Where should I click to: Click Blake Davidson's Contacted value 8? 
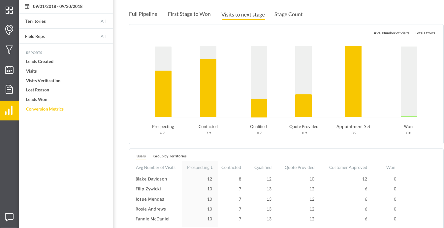click(240, 179)
